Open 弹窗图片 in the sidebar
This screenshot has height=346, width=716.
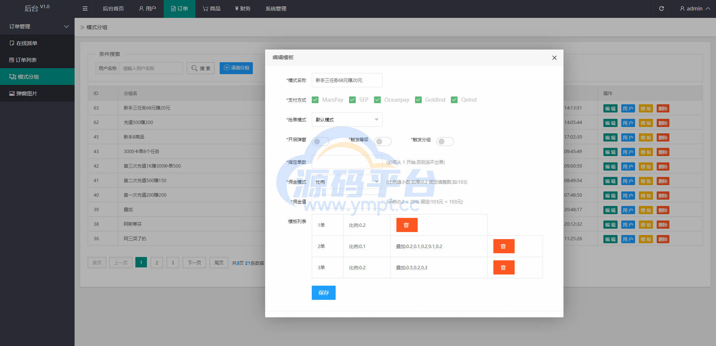tap(37, 93)
